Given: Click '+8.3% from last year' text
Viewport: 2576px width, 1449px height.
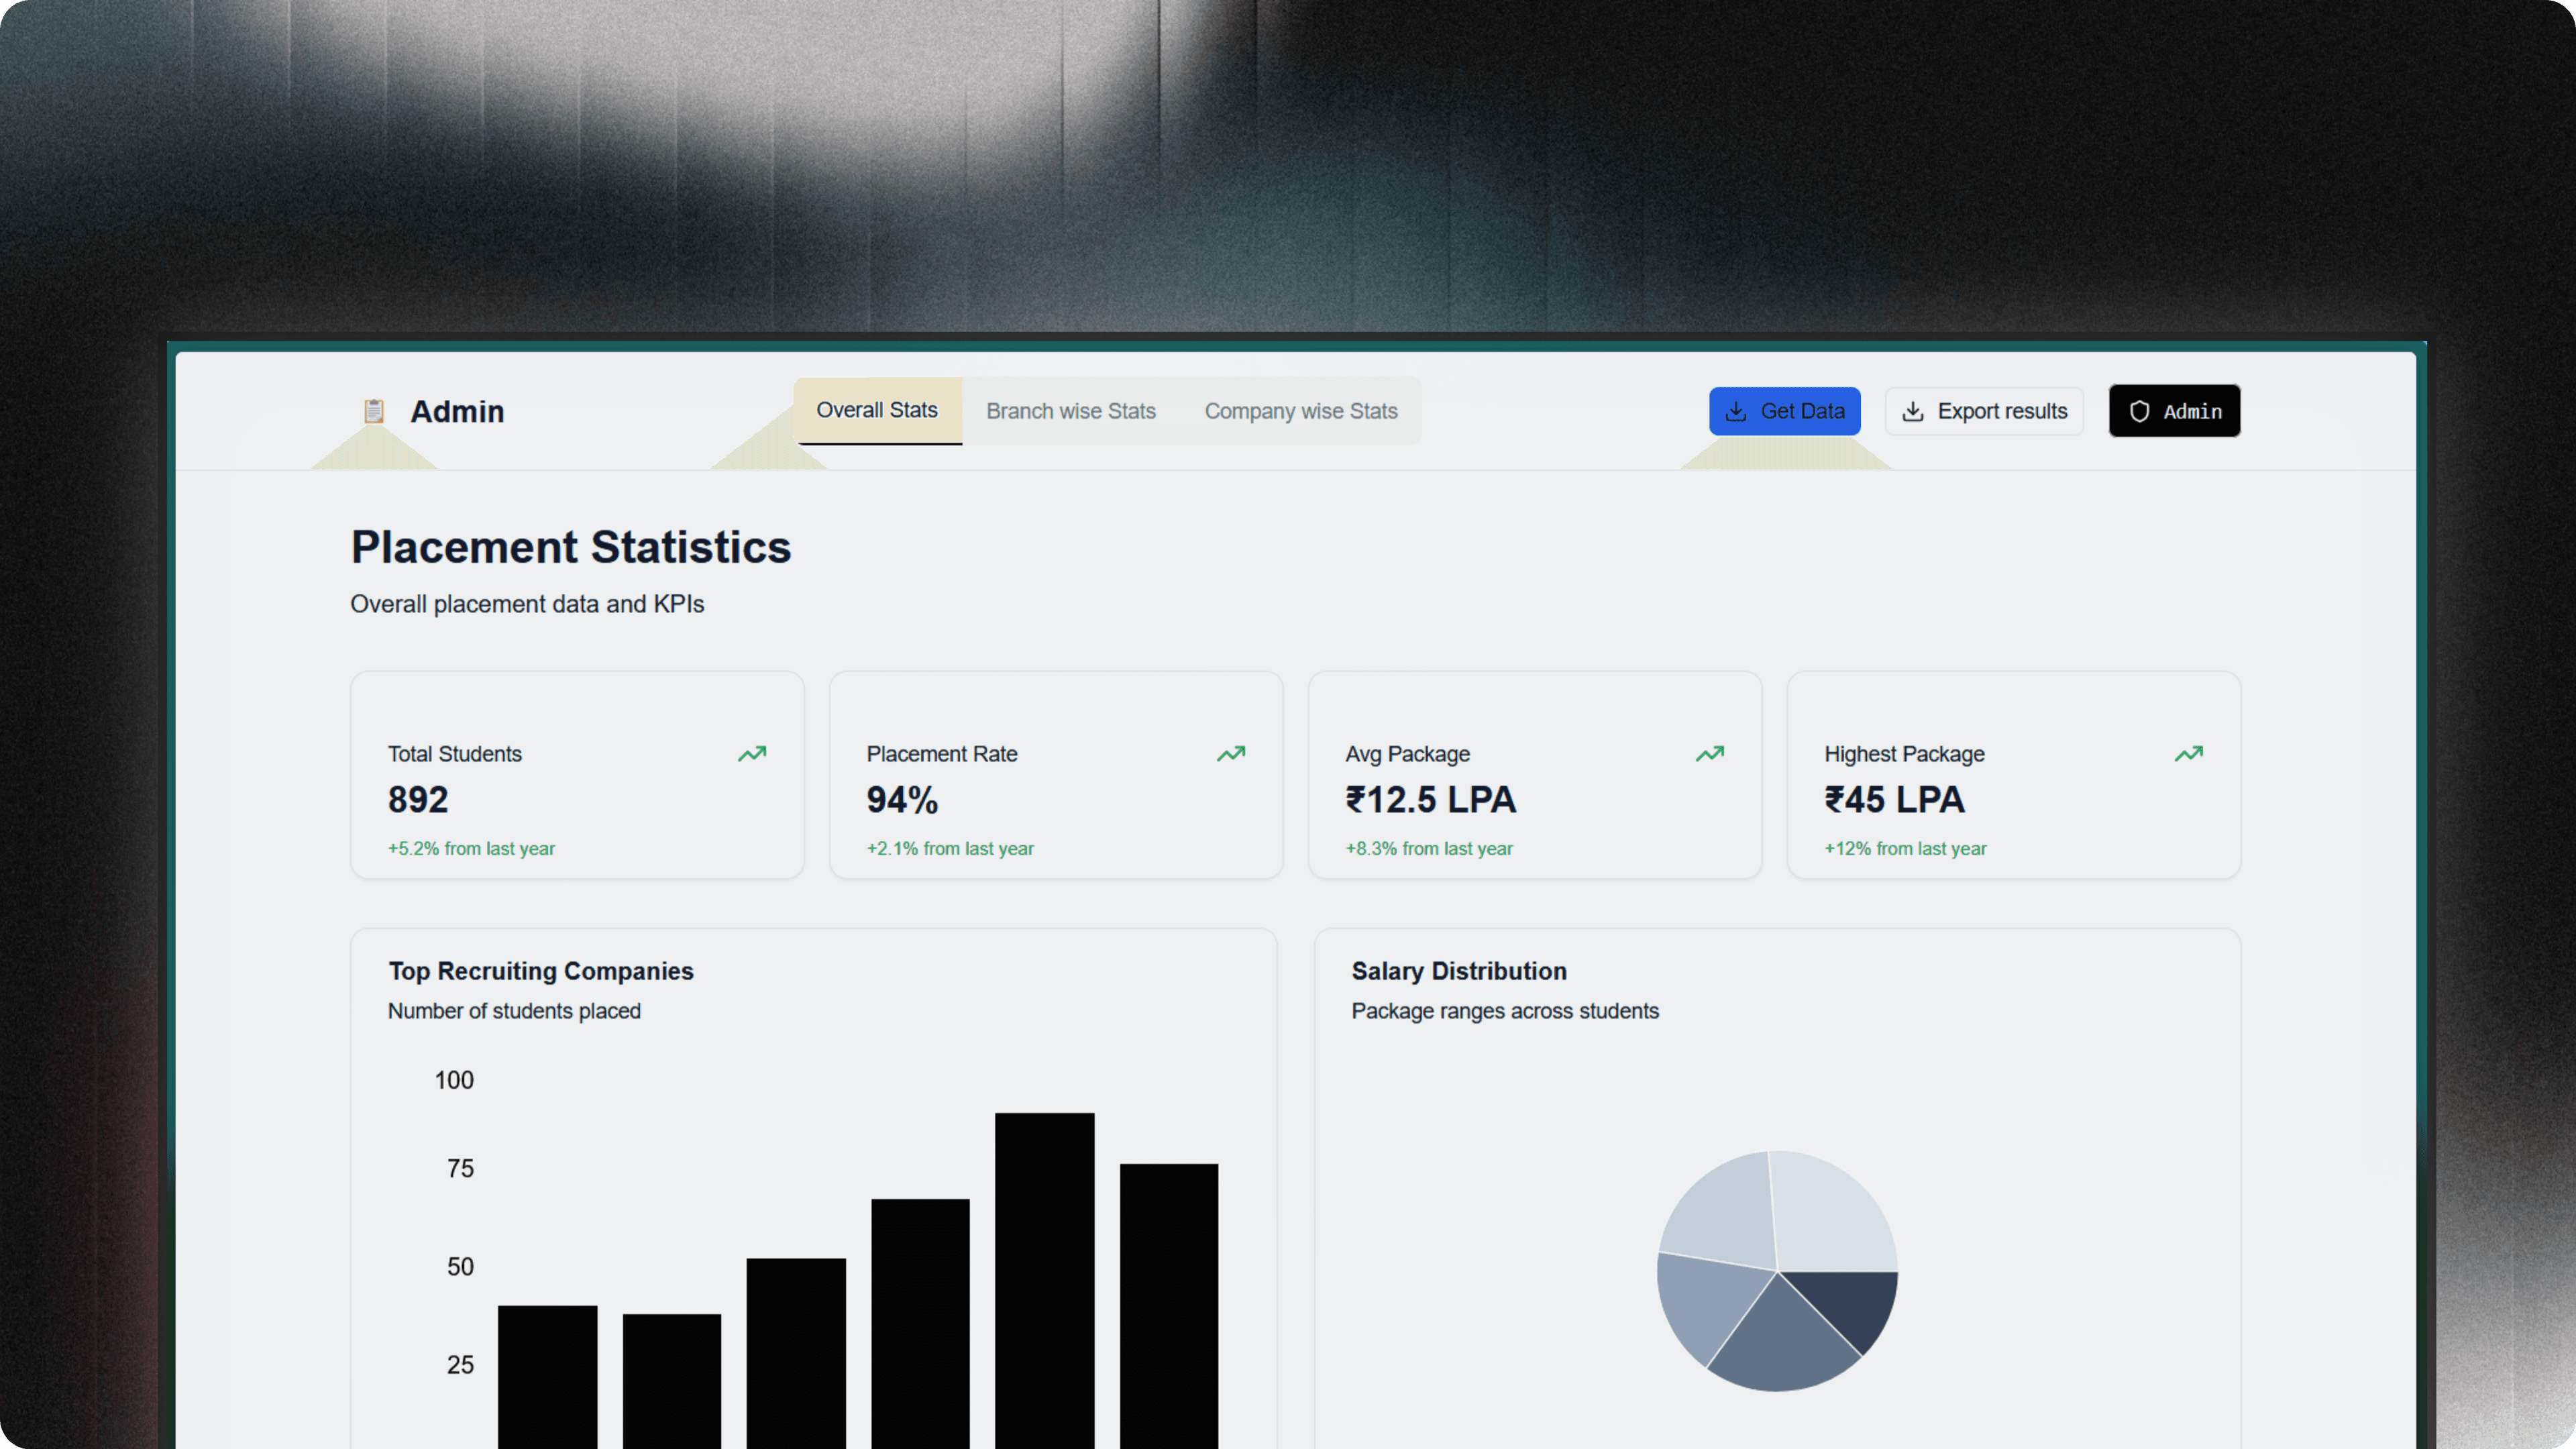Looking at the screenshot, I should pyautogui.click(x=1429, y=848).
